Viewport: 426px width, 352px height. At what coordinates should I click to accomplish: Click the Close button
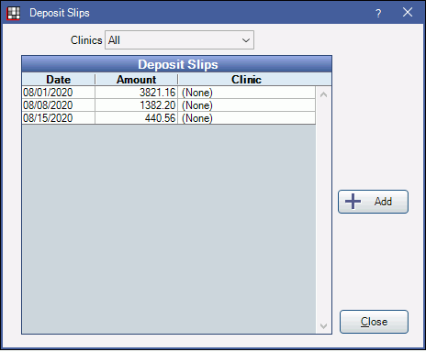pos(374,322)
